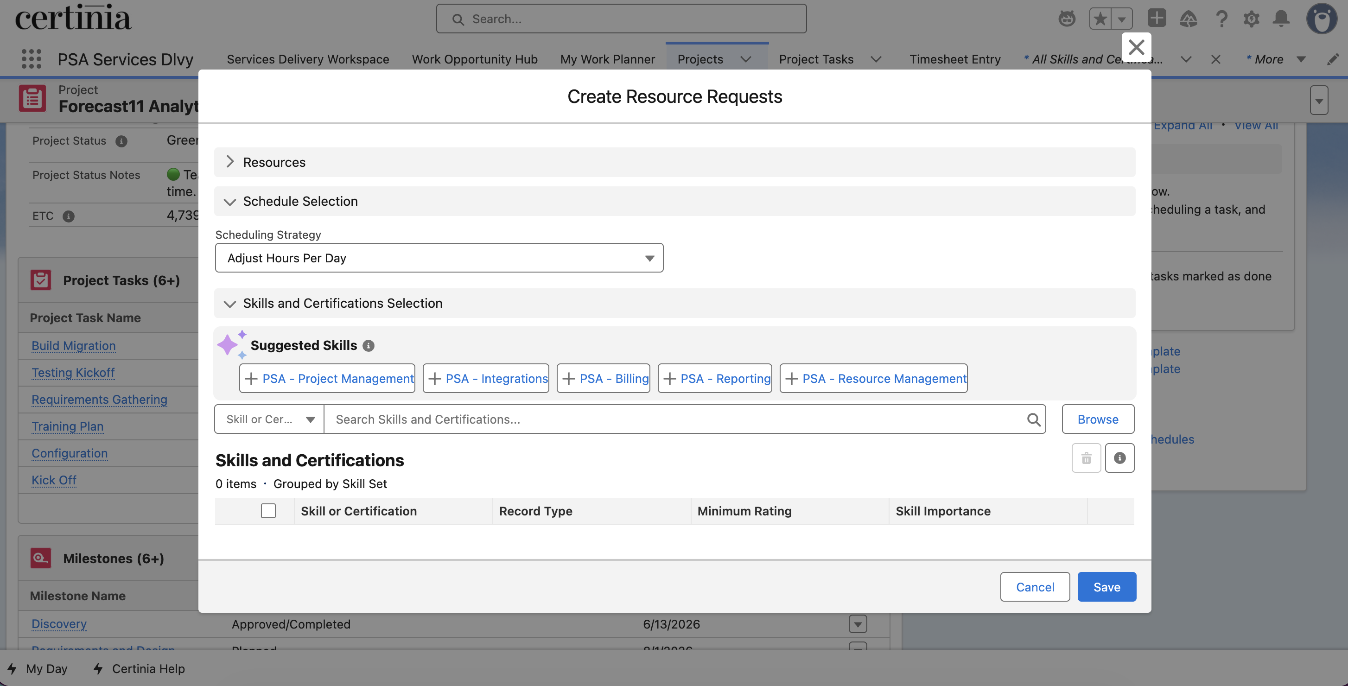Click the Project Status info icon
This screenshot has width=1348, height=686.
tap(121, 141)
